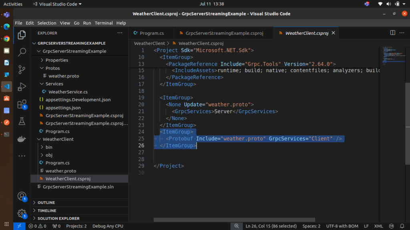Open the Search view in activity bar
The image size is (410, 230).
[22, 52]
